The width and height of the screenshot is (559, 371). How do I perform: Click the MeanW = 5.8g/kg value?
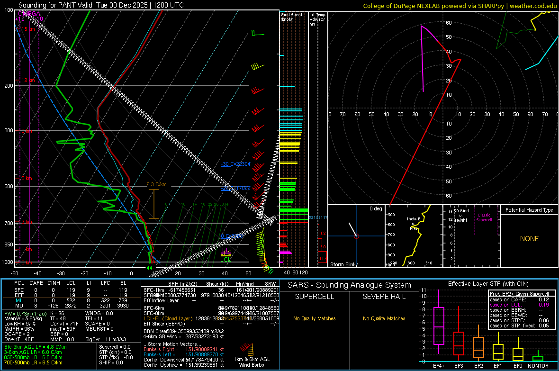(x=23, y=318)
